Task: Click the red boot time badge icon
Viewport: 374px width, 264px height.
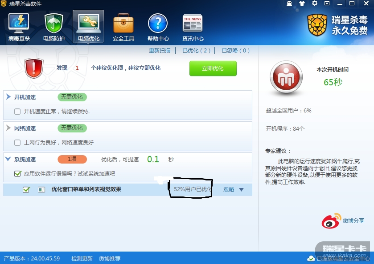Action: click(286, 77)
